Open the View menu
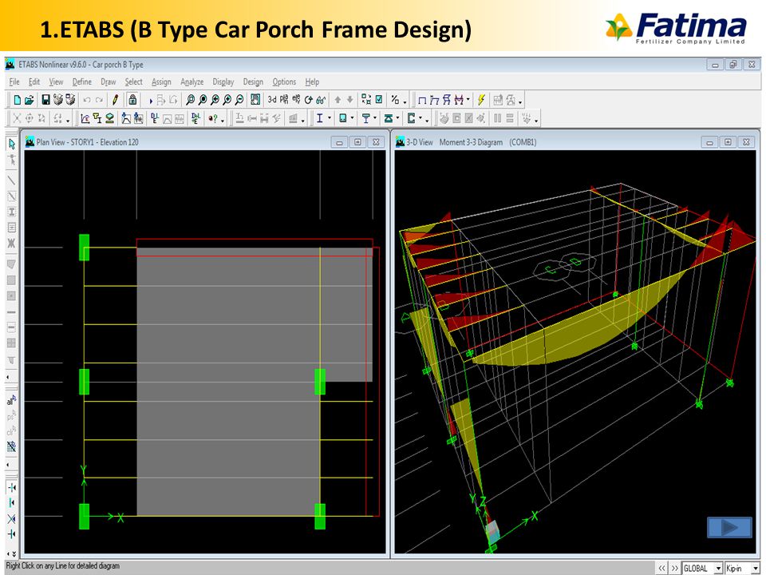 [x=56, y=81]
